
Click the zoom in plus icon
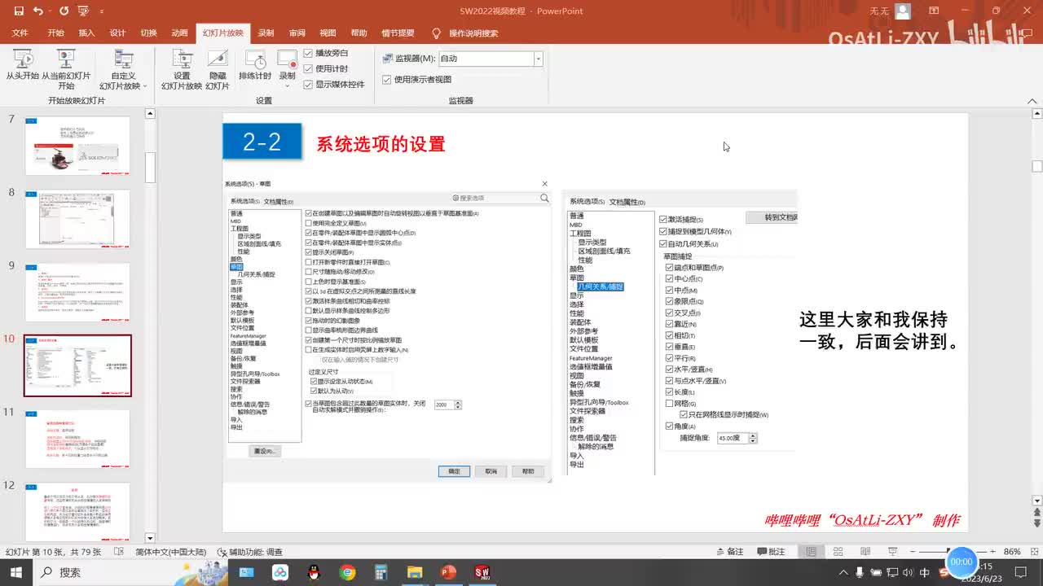[992, 552]
